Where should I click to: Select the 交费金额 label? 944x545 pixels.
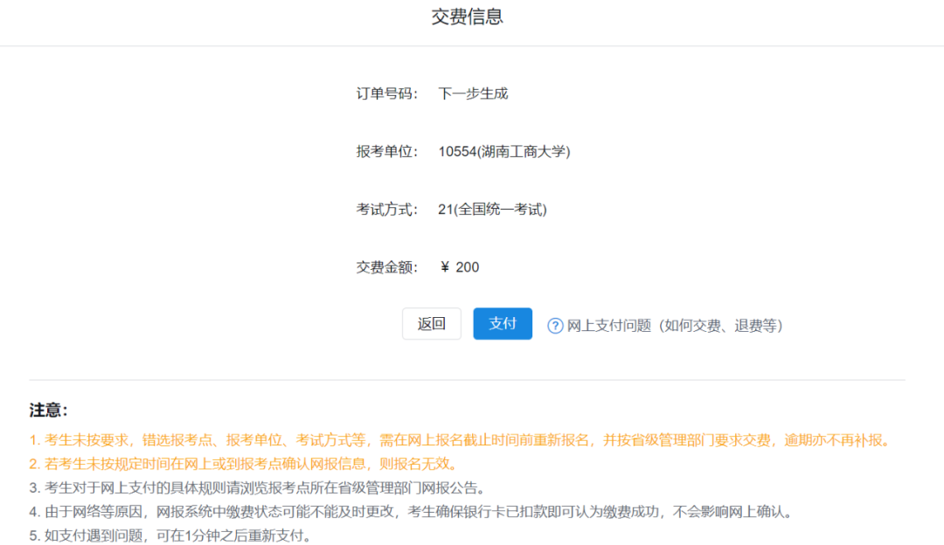pos(386,267)
